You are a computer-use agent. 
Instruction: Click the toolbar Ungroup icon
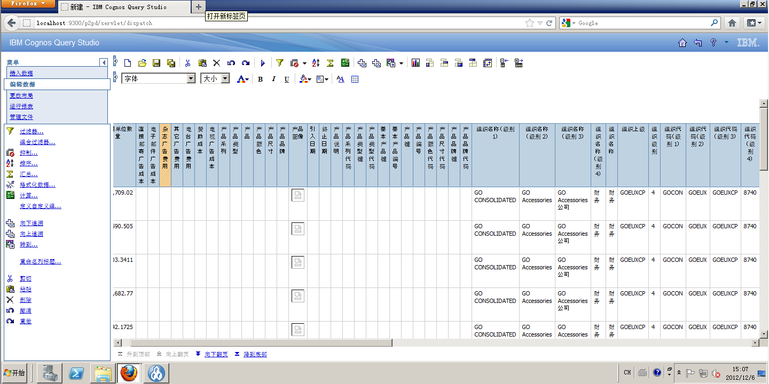click(x=459, y=63)
